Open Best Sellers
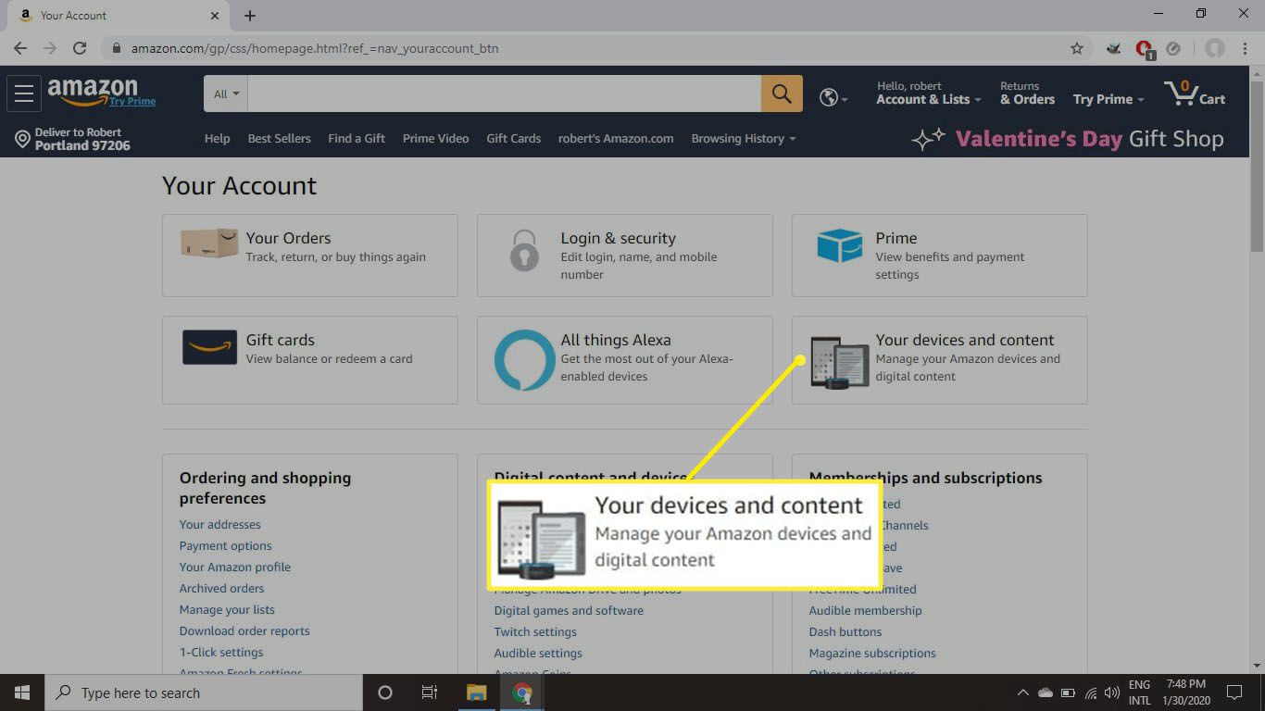Screen dimensions: 1265x711 279,139
